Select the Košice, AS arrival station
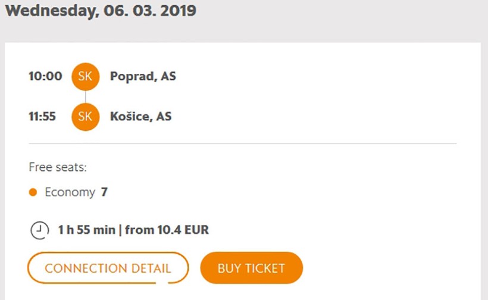This screenshot has width=488, height=300. pyautogui.click(x=140, y=117)
